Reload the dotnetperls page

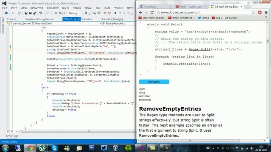152,12
